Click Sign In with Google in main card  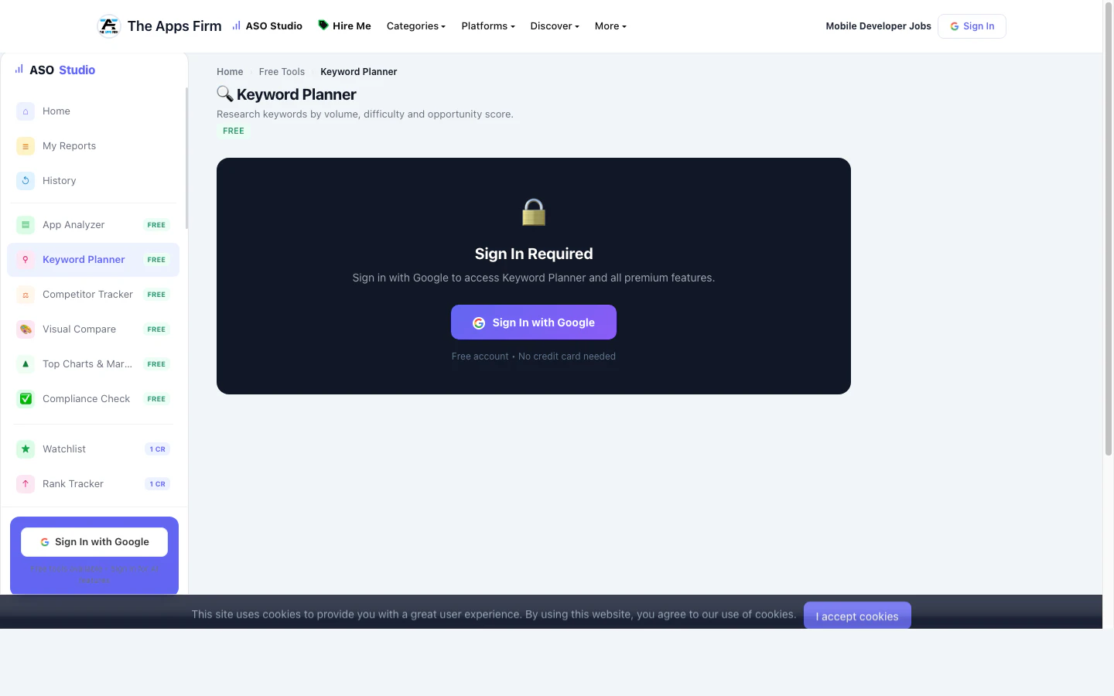pyautogui.click(x=534, y=322)
